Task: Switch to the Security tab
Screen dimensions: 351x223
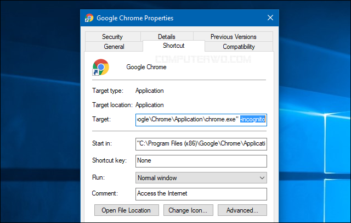Action: (x=112, y=37)
